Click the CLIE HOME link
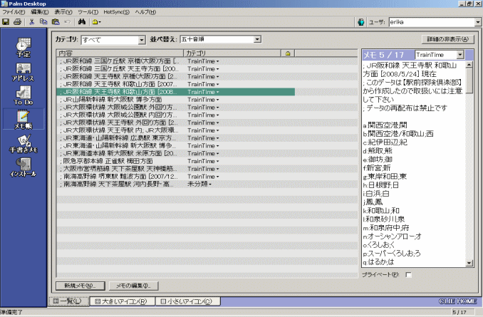 [458, 301]
